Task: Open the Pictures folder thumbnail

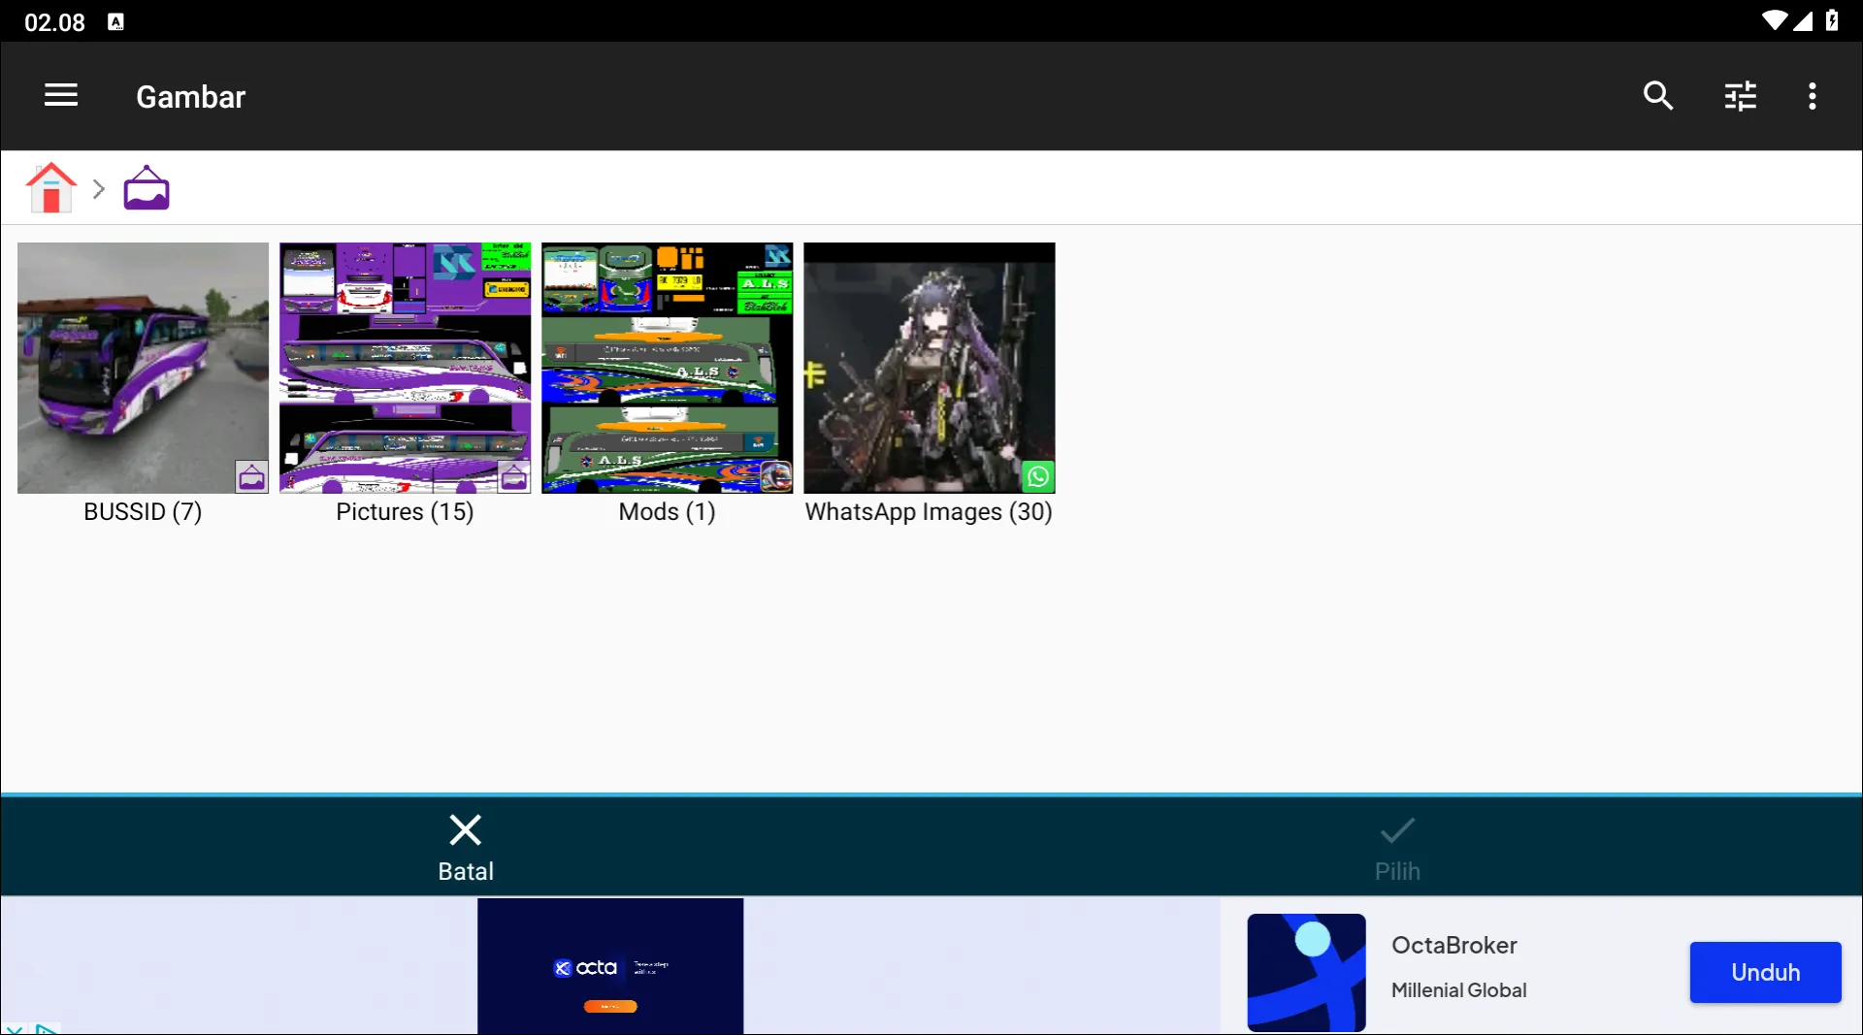Action: (x=405, y=368)
